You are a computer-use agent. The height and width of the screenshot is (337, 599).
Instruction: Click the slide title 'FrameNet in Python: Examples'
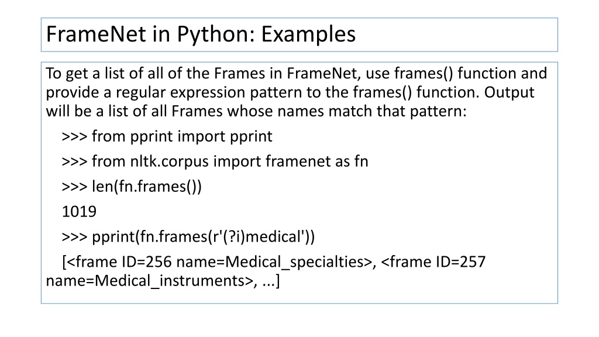point(201,34)
